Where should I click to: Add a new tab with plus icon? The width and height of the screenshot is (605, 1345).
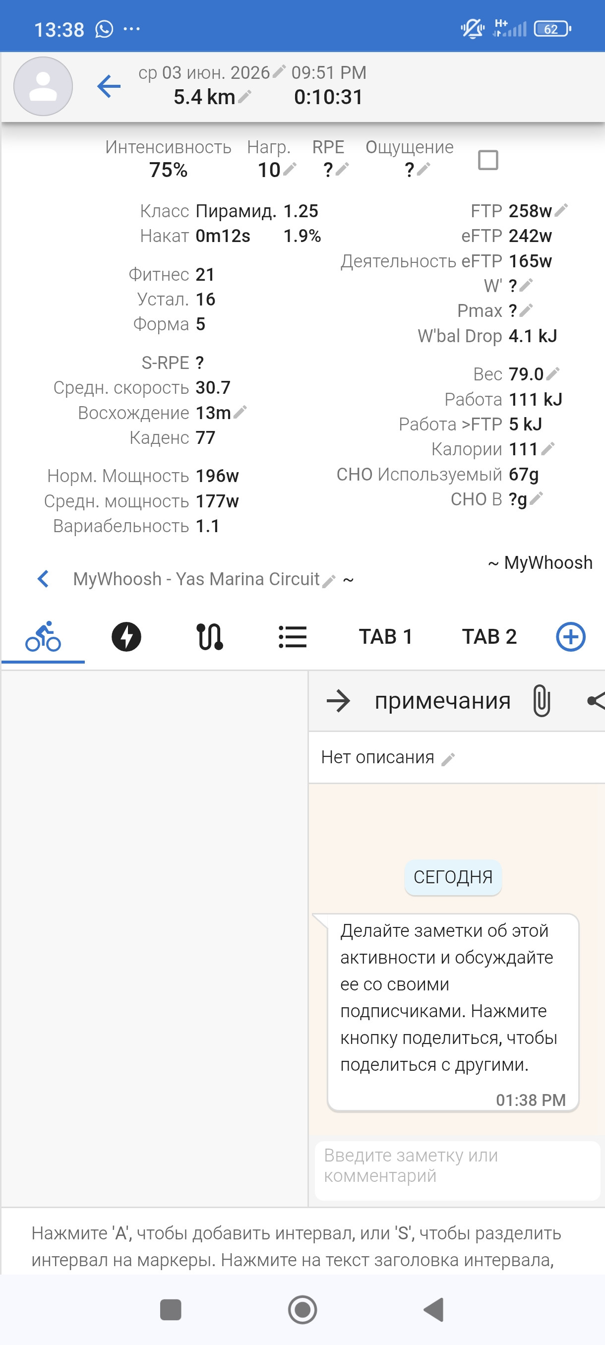571,636
